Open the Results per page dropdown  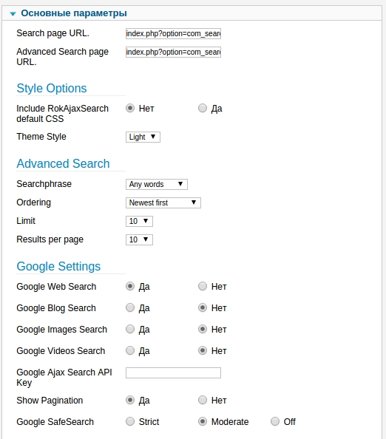[x=139, y=239]
